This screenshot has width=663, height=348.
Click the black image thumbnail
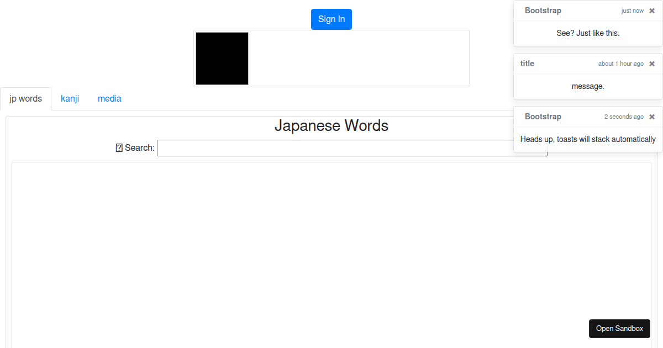pyautogui.click(x=222, y=58)
